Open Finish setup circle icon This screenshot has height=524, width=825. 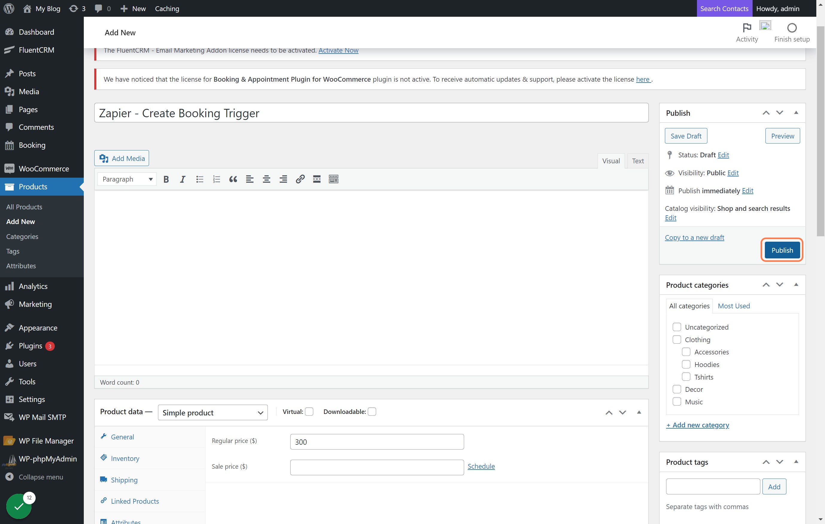[792, 28]
